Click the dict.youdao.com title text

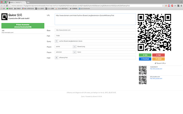pyautogui.click(x=155, y=77)
